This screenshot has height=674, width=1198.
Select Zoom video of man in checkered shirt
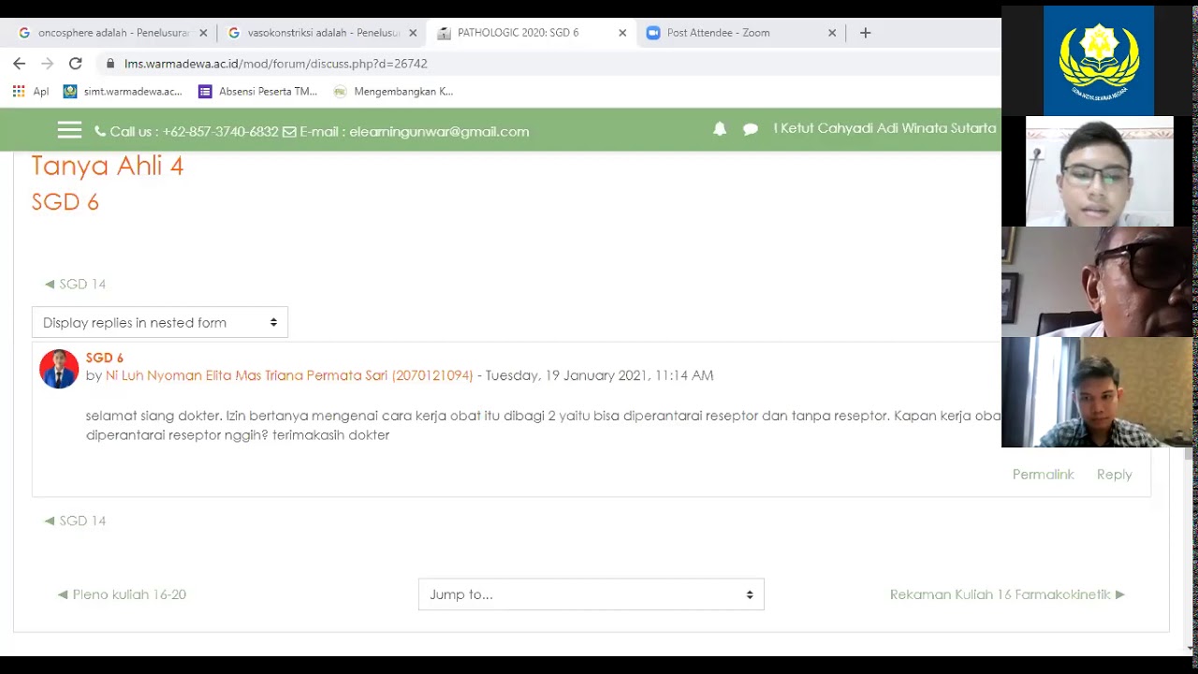(1097, 392)
